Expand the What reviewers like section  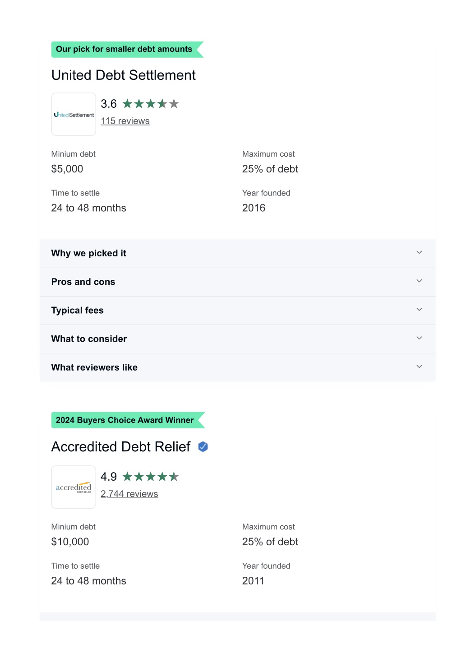click(237, 367)
